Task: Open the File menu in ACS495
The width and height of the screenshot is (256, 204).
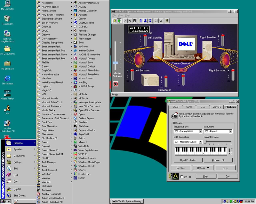Action: [114, 15]
